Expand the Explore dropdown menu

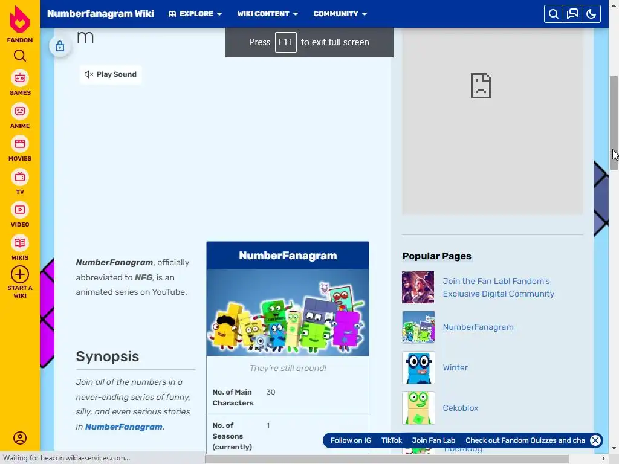[195, 14]
